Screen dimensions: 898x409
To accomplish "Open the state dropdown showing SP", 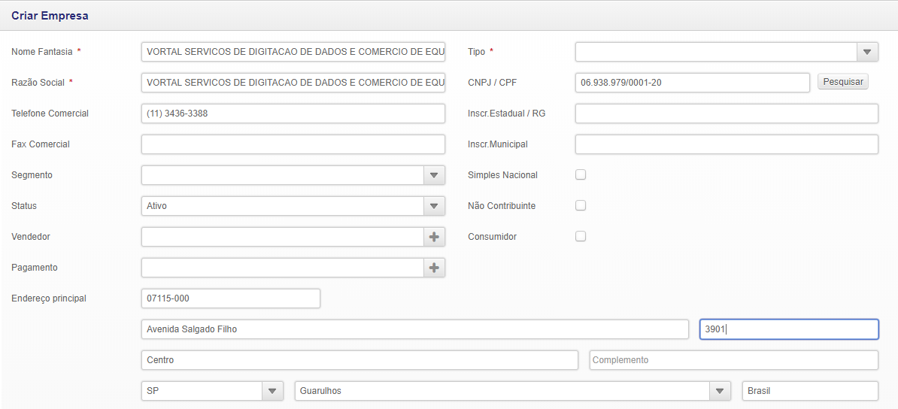I will (272, 391).
